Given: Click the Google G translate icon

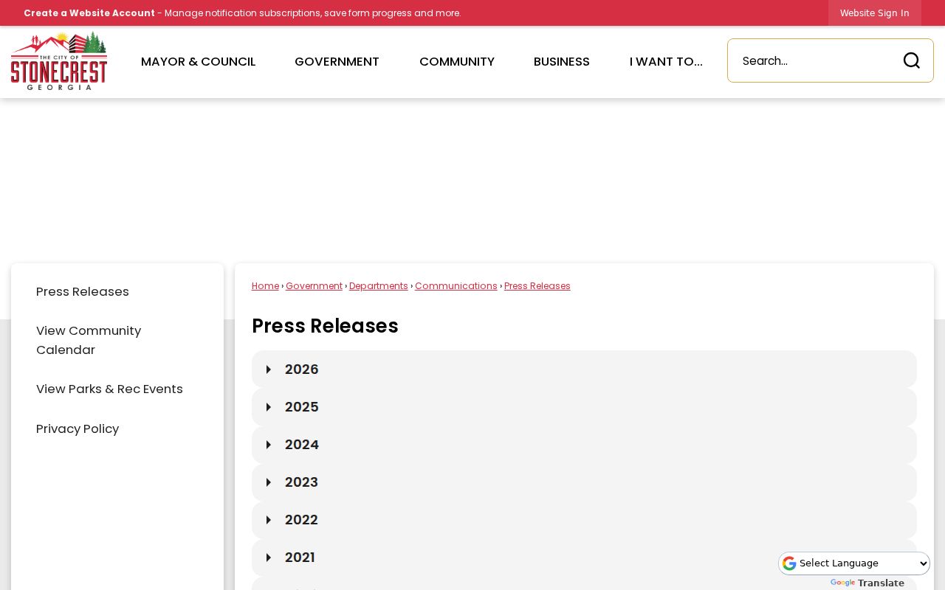Looking at the screenshot, I should (789, 563).
